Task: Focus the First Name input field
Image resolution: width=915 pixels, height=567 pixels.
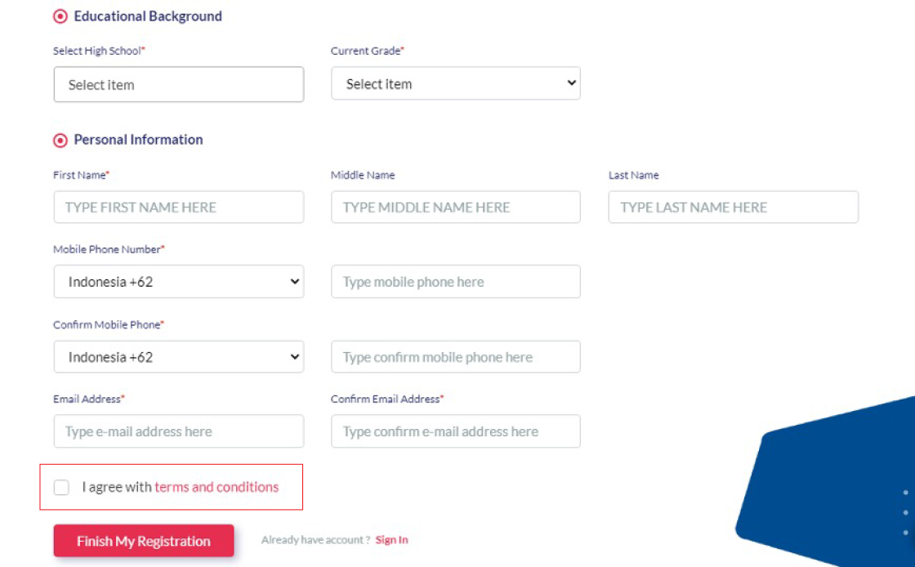Action: pos(179,207)
